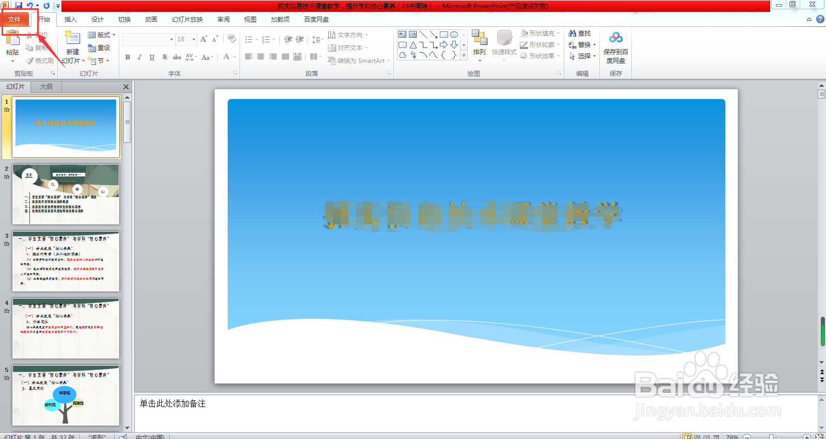Viewport: 826px width, 439px height.
Task: Justify text in paragraph group
Action: pyautogui.click(x=285, y=57)
